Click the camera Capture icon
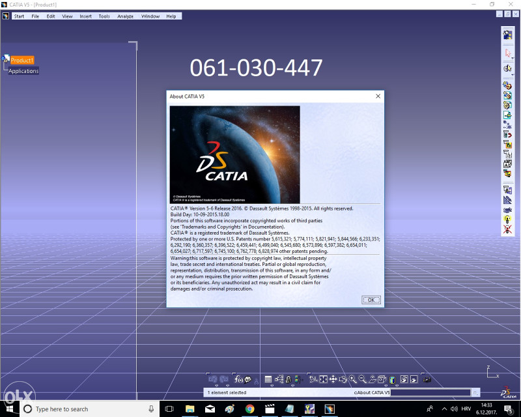The height and width of the screenshot is (417, 521). pos(427,379)
